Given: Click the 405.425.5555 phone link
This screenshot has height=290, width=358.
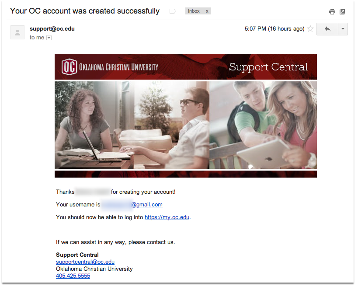Looking at the screenshot, I should tap(73, 276).
